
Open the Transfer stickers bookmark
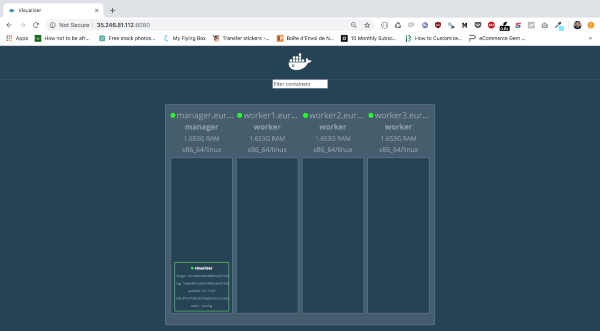241,38
